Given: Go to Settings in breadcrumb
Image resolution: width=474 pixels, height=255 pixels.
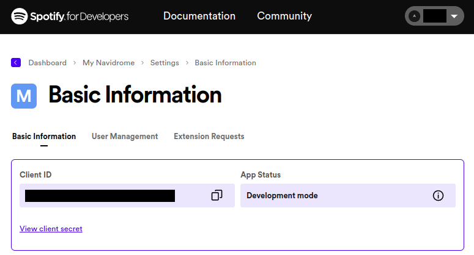Looking at the screenshot, I should pos(165,63).
